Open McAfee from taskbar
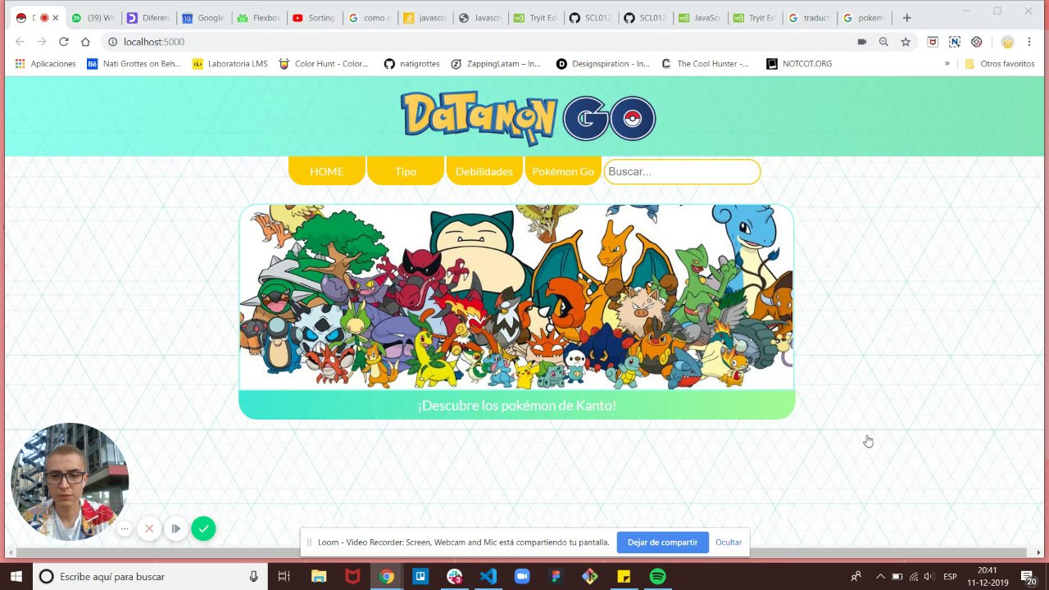Screen dimensions: 1049x590 click(352, 576)
